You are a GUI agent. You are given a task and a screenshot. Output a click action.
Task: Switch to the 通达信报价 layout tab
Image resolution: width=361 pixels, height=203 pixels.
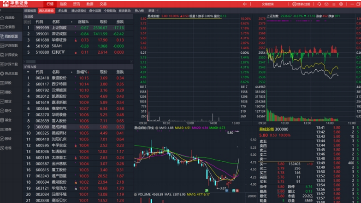[79, 11]
